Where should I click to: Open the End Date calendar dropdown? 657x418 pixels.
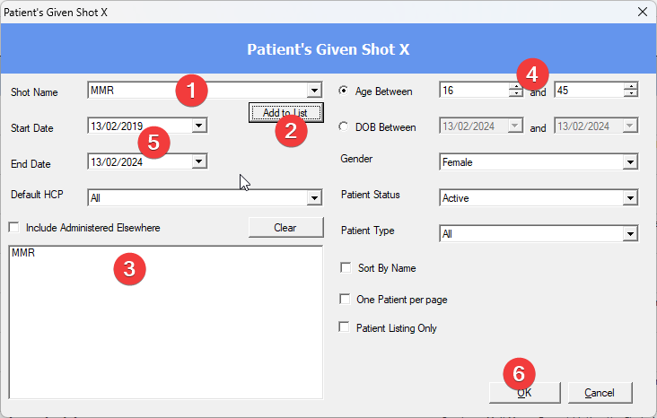click(199, 162)
